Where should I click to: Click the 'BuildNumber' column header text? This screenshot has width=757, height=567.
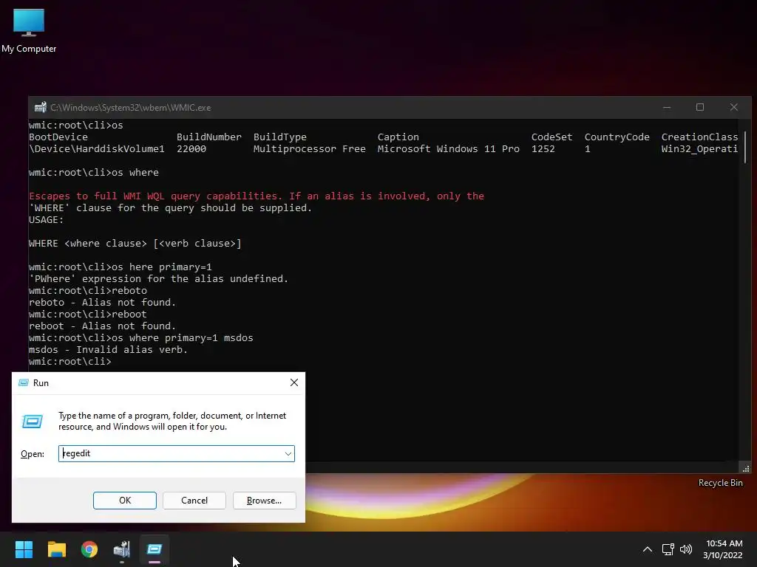tap(209, 137)
